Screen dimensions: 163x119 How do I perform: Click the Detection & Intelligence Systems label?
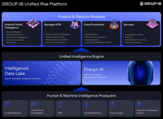point(147,112)
